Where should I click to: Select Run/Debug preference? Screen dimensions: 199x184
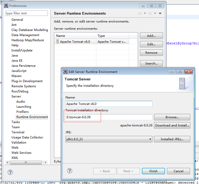tap(20, 91)
